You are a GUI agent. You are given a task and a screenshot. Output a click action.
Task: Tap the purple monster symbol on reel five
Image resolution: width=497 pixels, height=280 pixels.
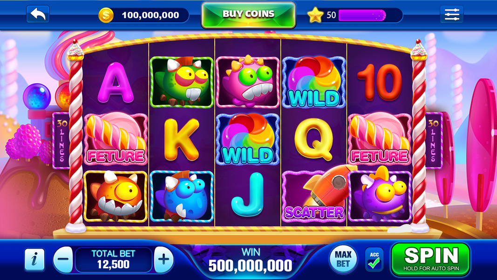380,195
